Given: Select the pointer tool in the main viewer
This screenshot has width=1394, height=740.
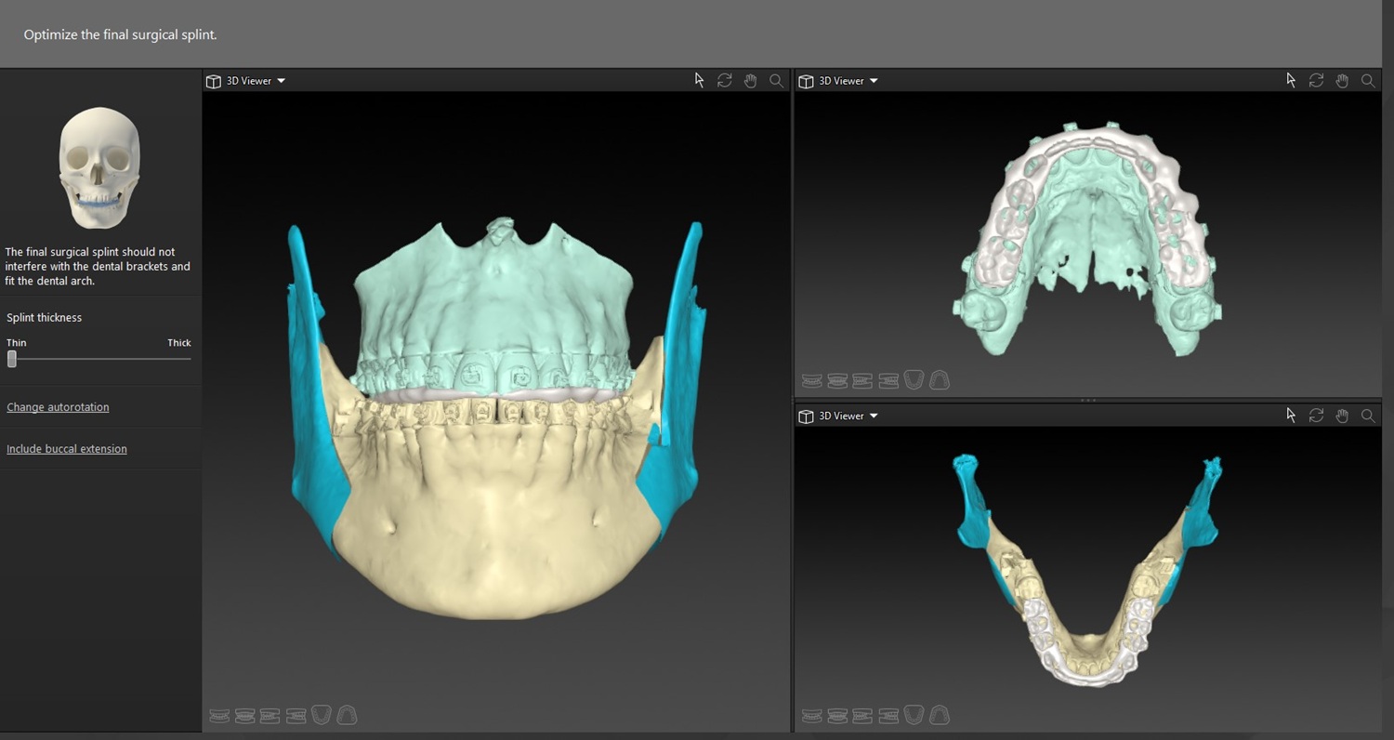Looking at the screenshot, I should point(699,81).
